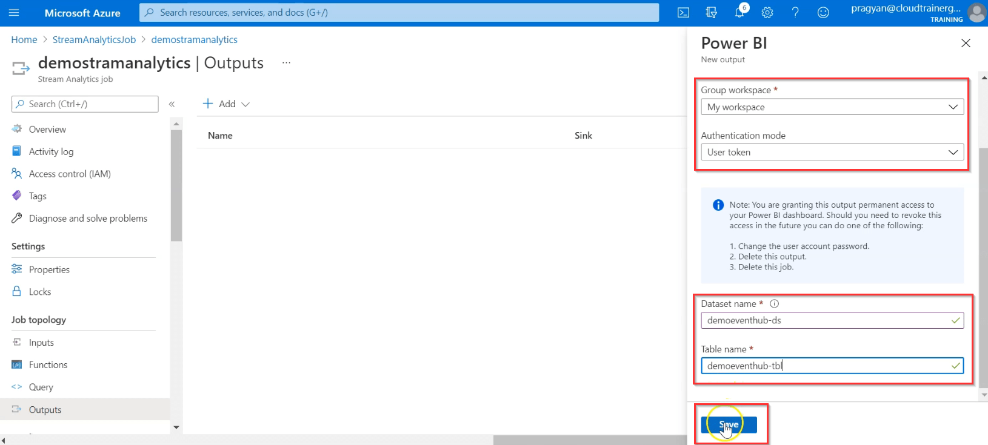The height and width of the screenshot is (445, 988).
Task: Click the horizontal scrollbar thumb
Action: (590, 440)
